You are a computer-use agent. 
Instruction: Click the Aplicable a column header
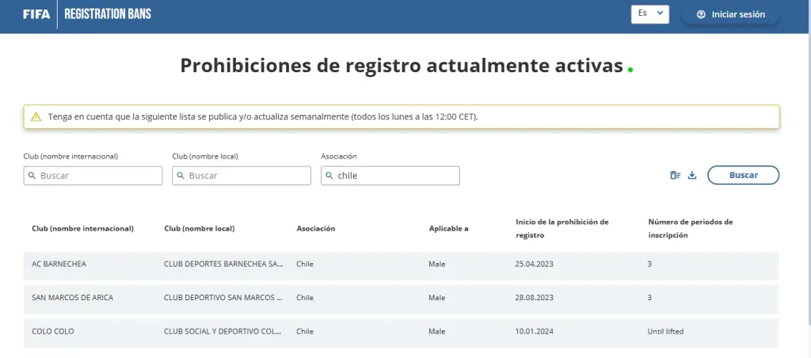[x=448, y=229]
